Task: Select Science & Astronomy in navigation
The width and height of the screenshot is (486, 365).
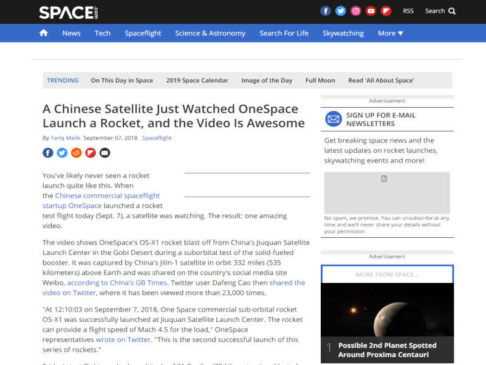Action: 210,33
